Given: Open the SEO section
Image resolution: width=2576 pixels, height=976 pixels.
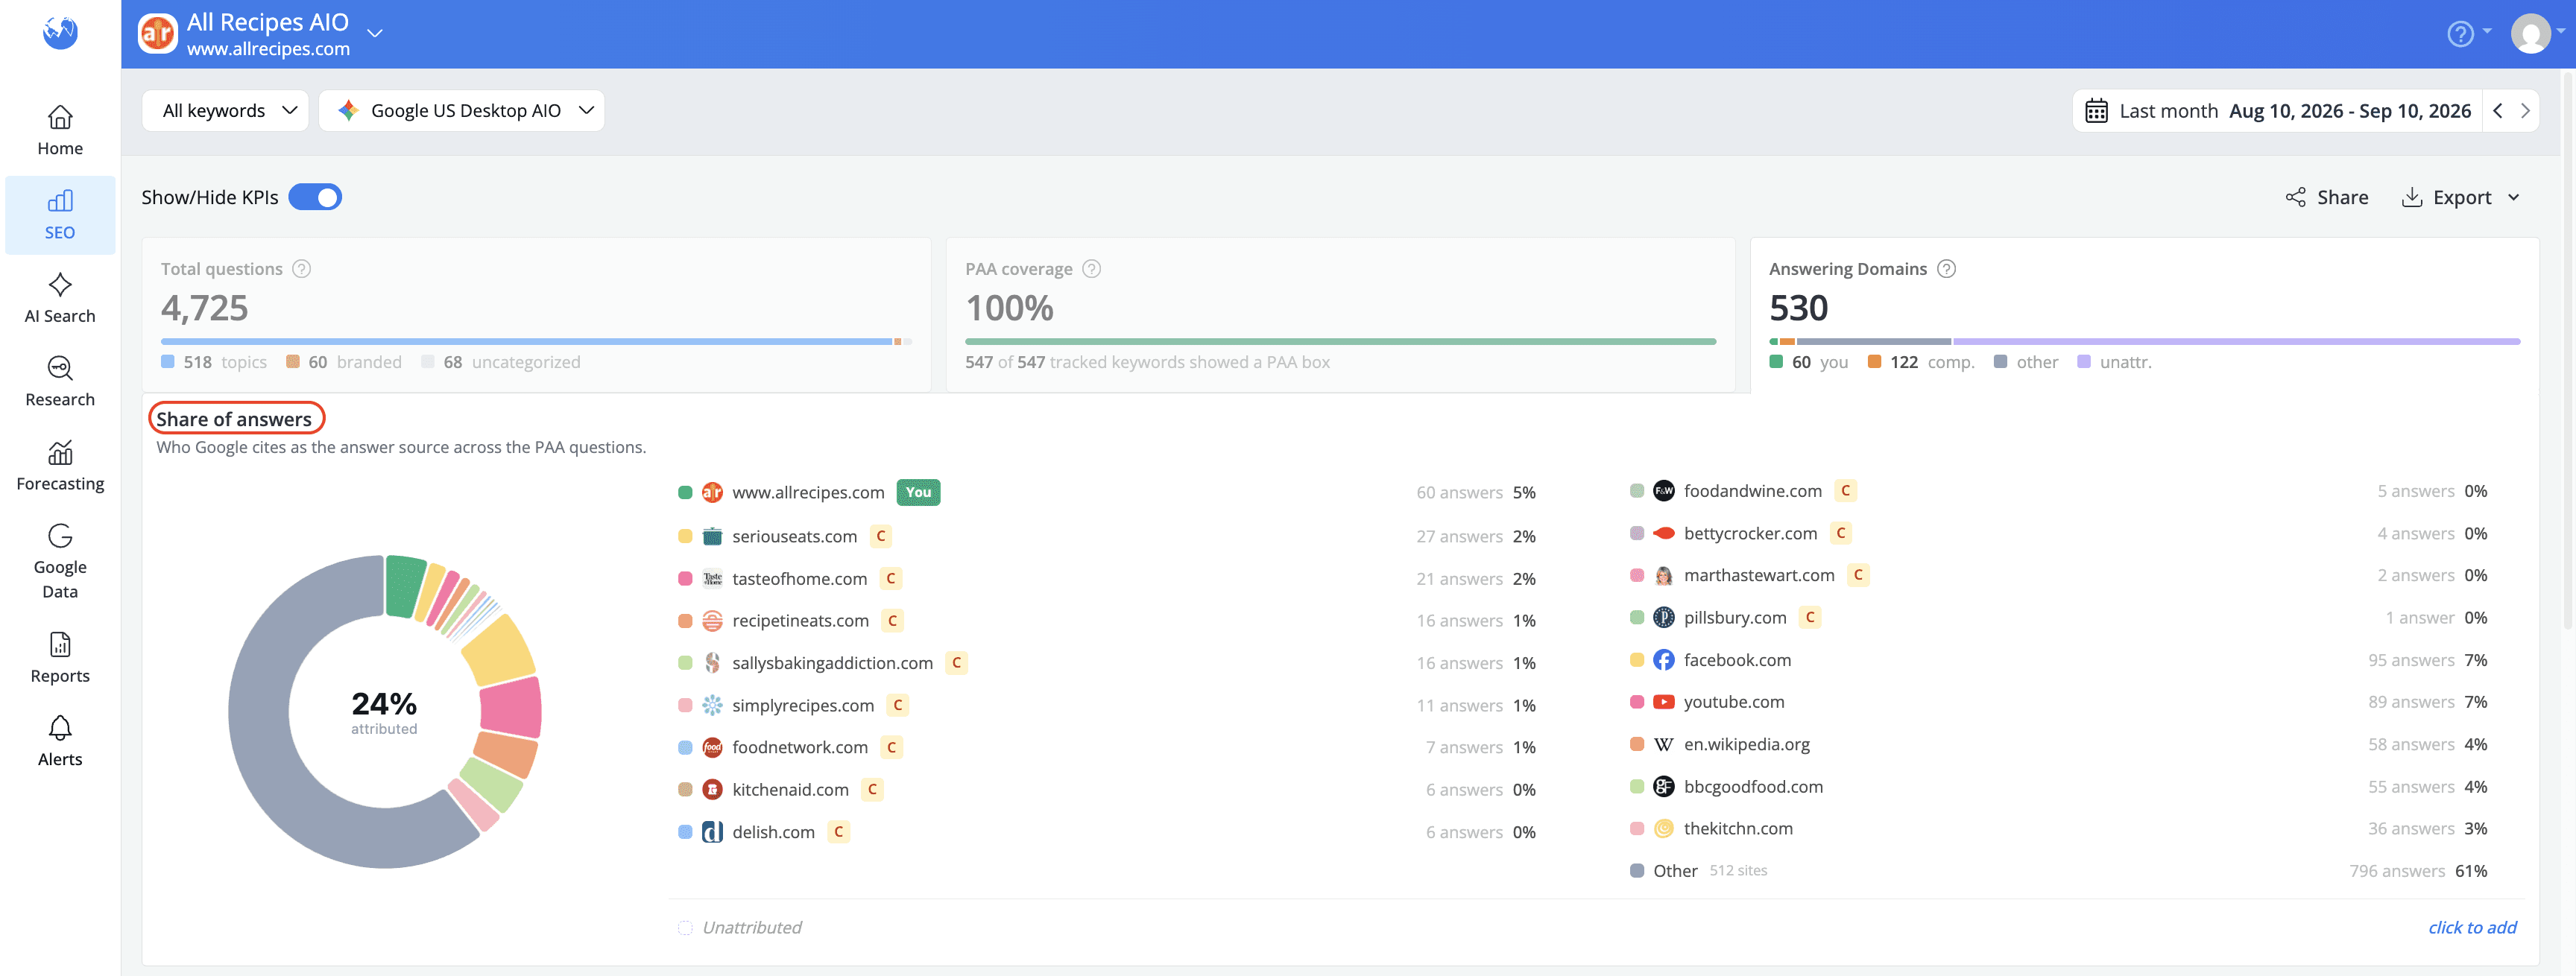Looking at the screenshot, I should pos(60,215).
